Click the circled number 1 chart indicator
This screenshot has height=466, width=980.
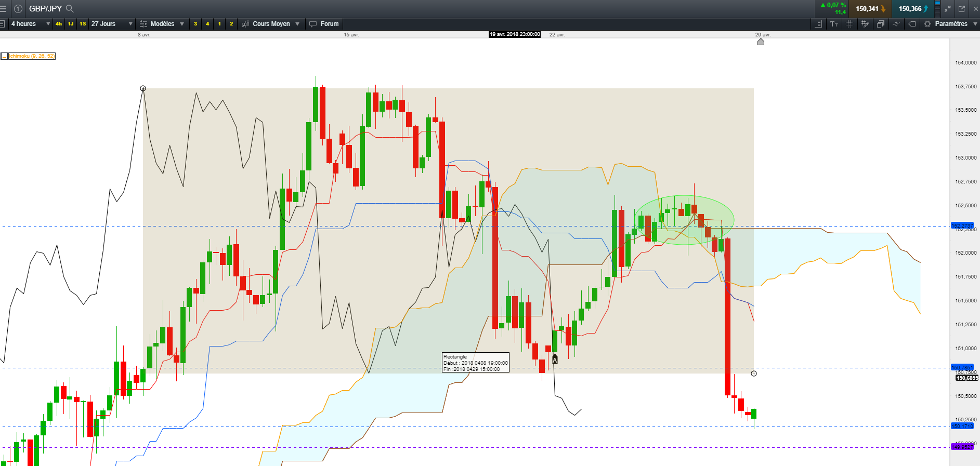click(x=18, y=9)
